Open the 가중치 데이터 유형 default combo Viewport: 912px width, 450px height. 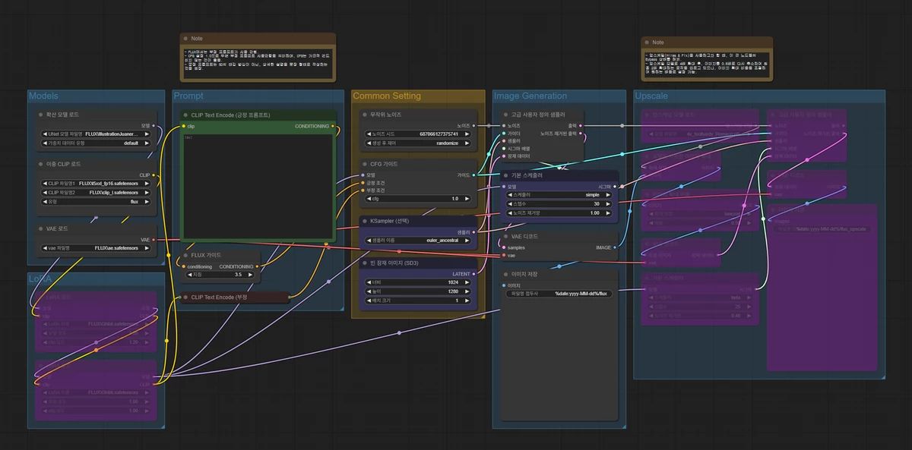(96, 143)
